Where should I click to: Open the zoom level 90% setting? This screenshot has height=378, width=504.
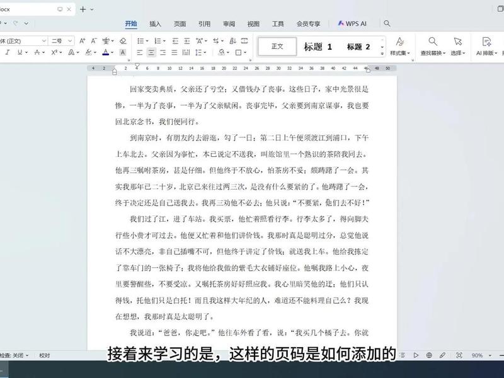click(477, 355)
